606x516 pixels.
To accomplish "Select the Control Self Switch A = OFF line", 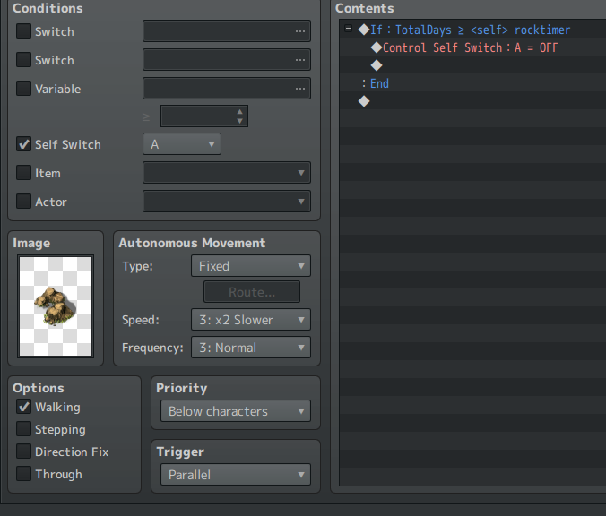I will [471, 47].
